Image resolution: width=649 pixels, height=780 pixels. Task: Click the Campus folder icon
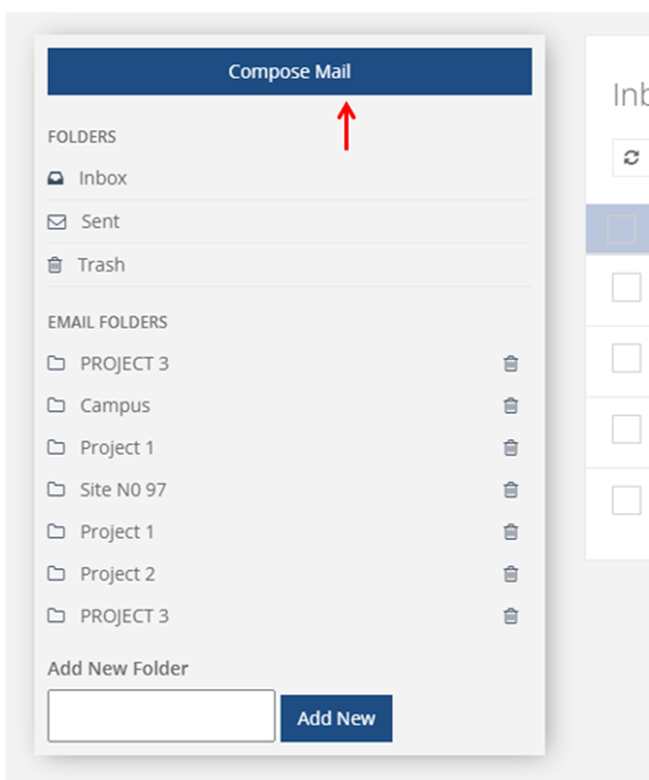[56, 405]
